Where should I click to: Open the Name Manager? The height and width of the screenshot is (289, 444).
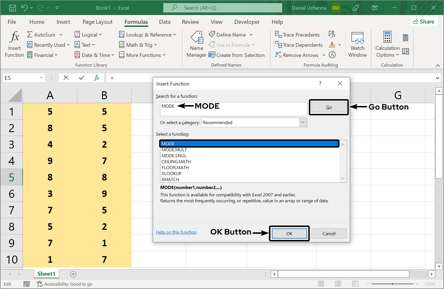pyautogui.click(x=197, y=44)
